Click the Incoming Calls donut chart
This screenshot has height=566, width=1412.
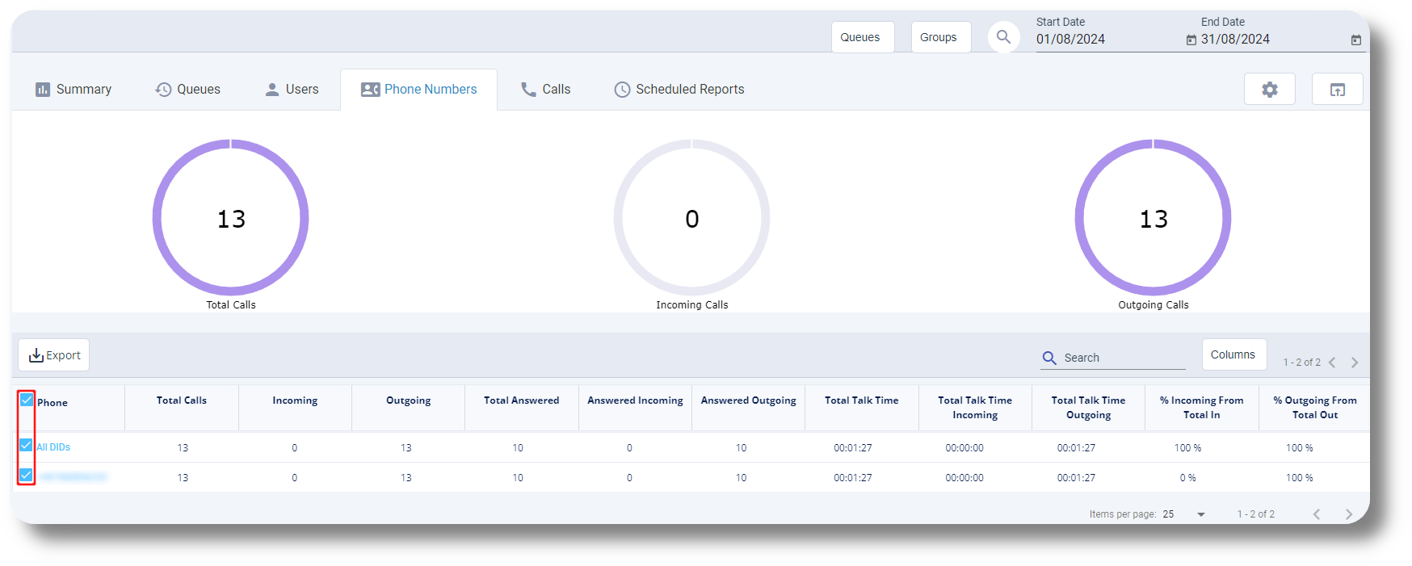coord(692,218)
